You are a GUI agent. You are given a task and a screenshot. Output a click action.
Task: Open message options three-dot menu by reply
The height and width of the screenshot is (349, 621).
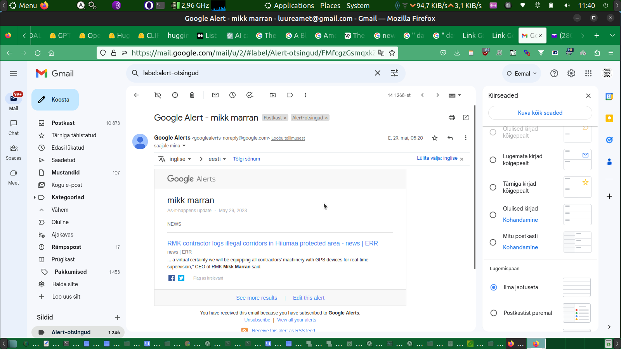(x=466, y=138)
